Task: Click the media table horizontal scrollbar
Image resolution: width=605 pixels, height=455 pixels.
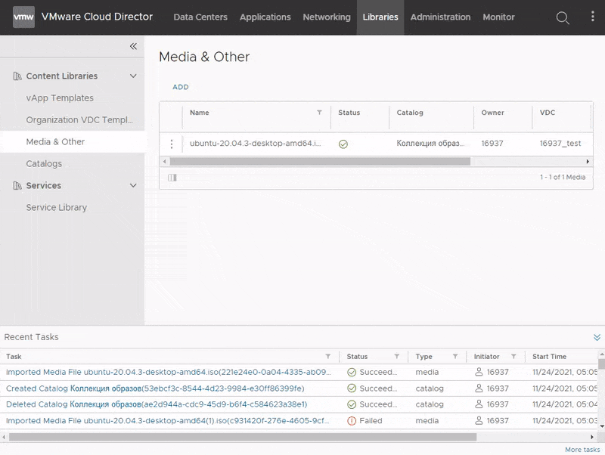Action: coord(320,162)
